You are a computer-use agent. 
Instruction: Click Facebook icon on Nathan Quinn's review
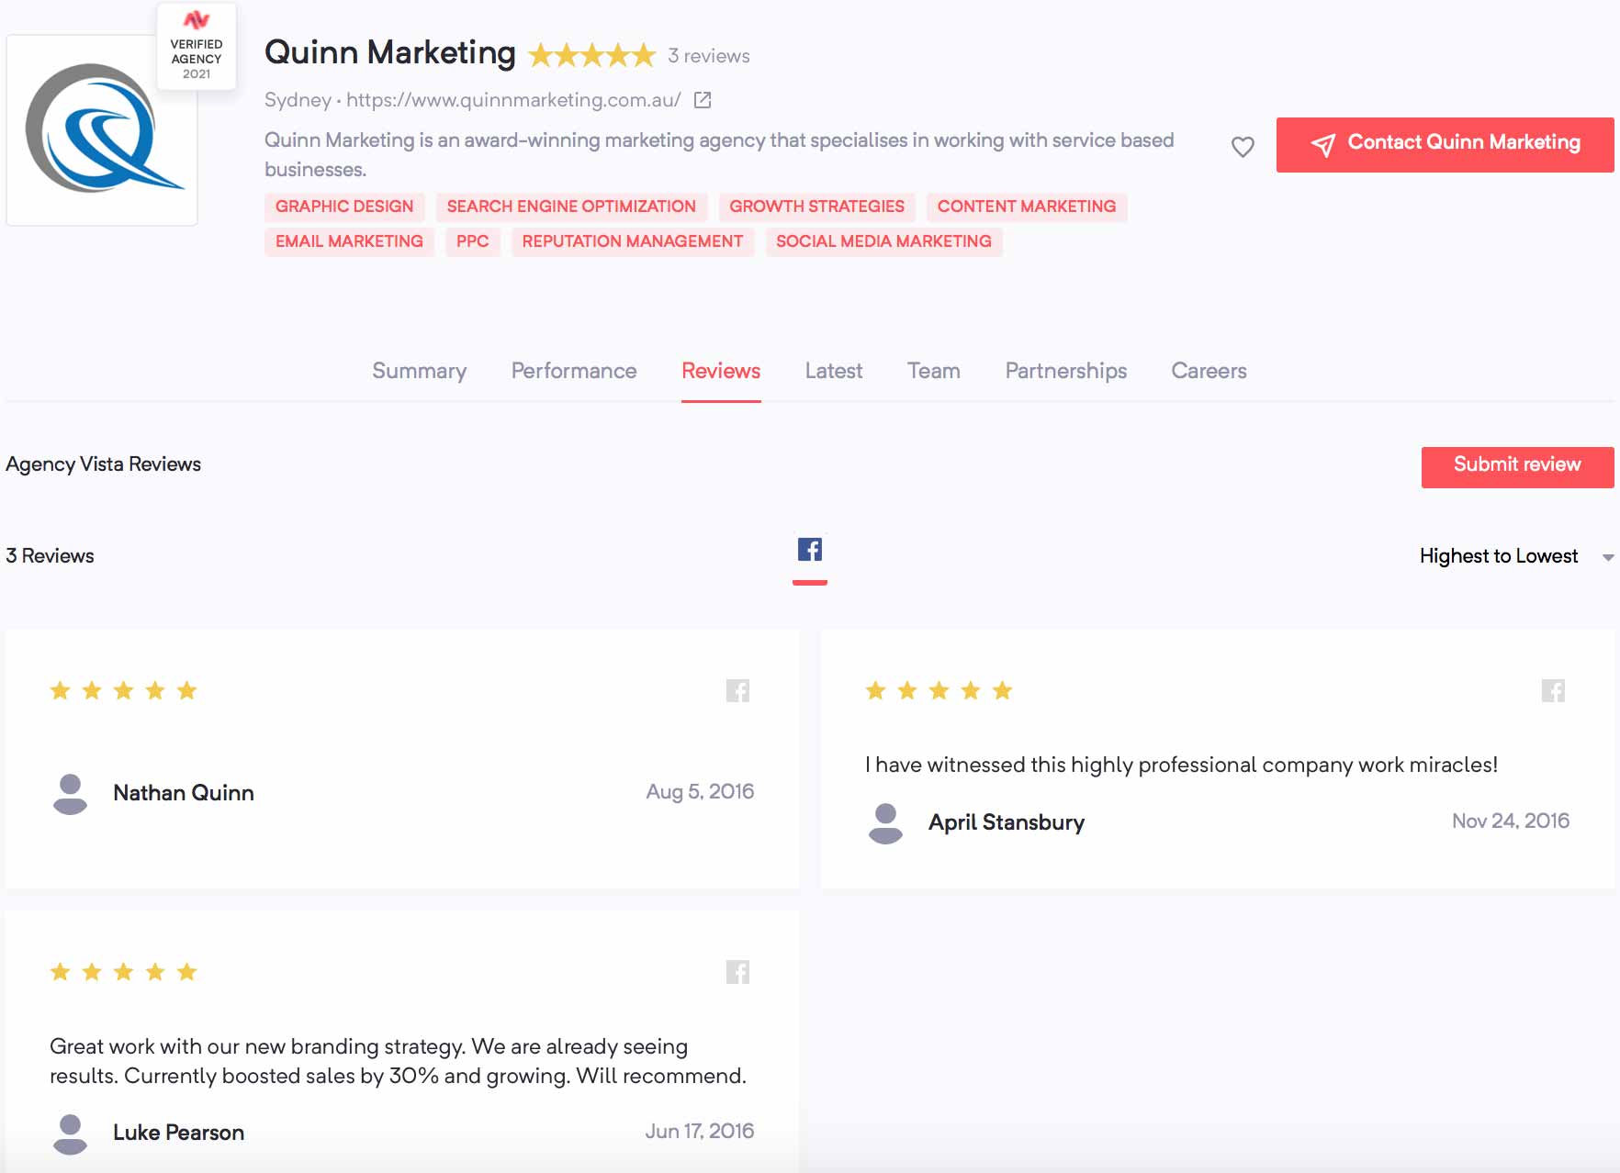point(737,691)
